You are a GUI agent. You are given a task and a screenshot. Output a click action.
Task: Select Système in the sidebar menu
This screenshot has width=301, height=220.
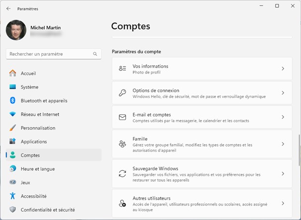(29, 87)
